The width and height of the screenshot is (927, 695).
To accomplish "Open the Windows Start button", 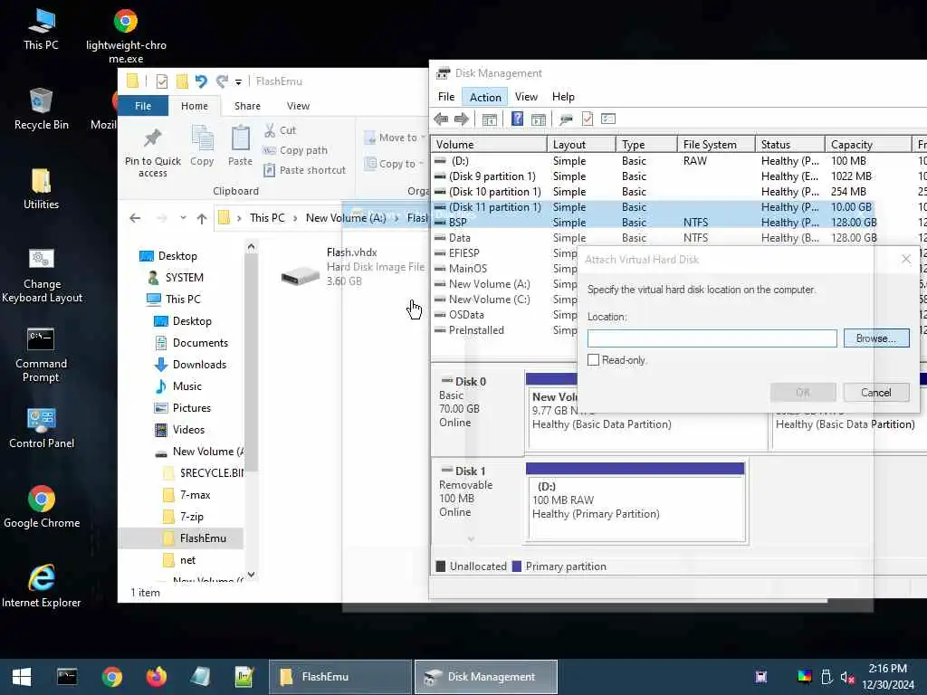I will (x=22, y=677).
